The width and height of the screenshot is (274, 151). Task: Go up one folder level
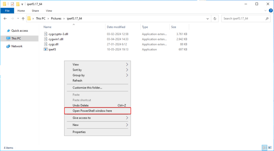pos(23,19)
